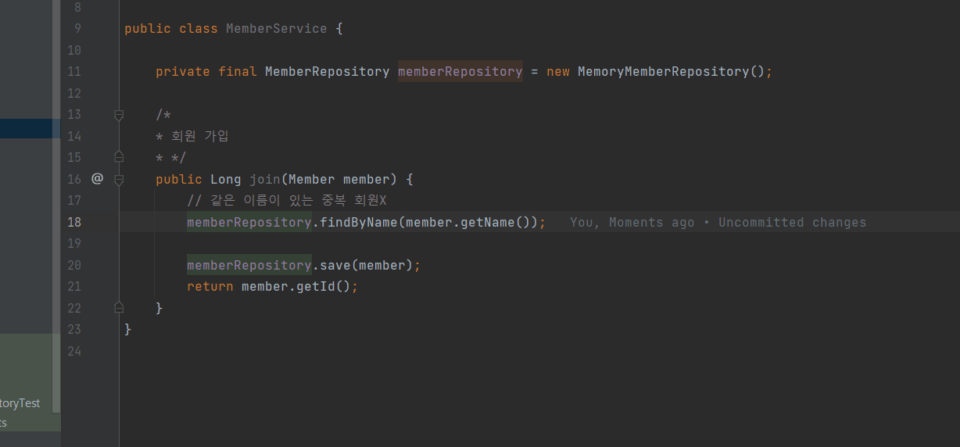Click fold end marker on line 15

click(119, 156)
